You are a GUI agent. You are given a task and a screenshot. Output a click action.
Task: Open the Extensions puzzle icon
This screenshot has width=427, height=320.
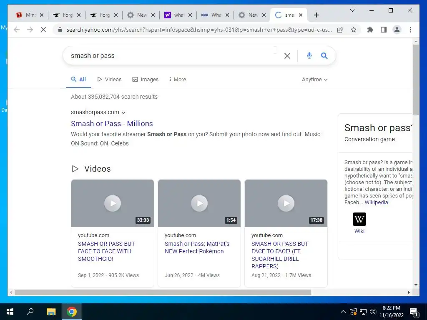point(370,30)
